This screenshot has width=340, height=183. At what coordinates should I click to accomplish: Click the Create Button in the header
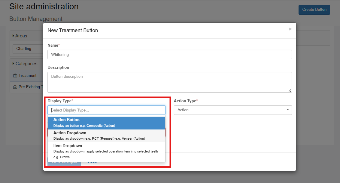pyautogui.click(x=314, y=10)
